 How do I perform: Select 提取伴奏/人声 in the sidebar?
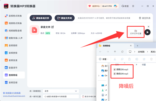click(14, 38)
